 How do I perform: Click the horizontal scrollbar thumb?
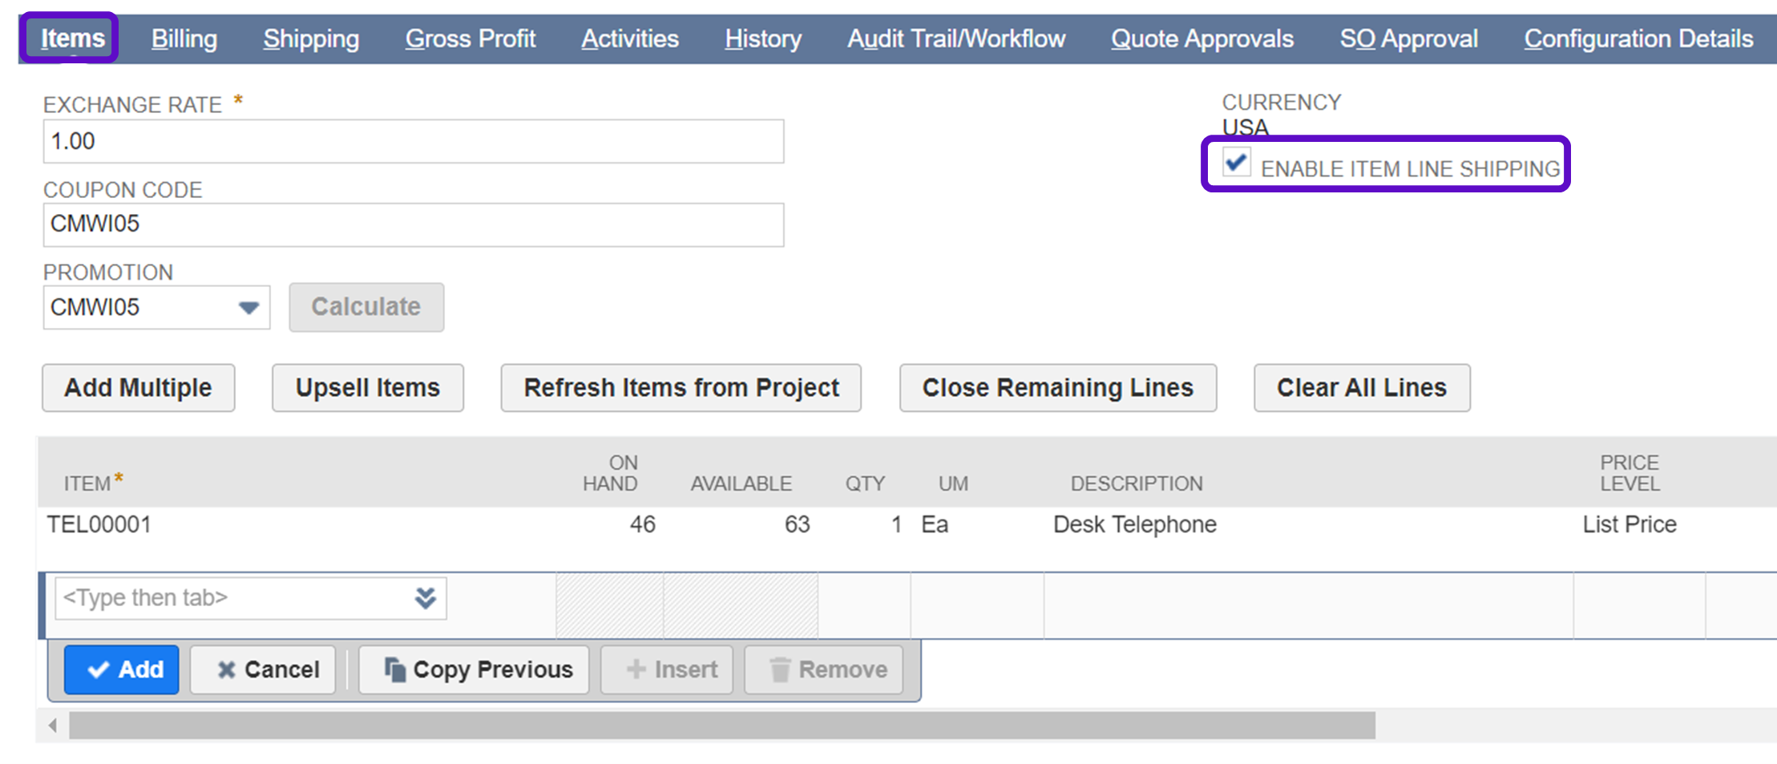721,726
